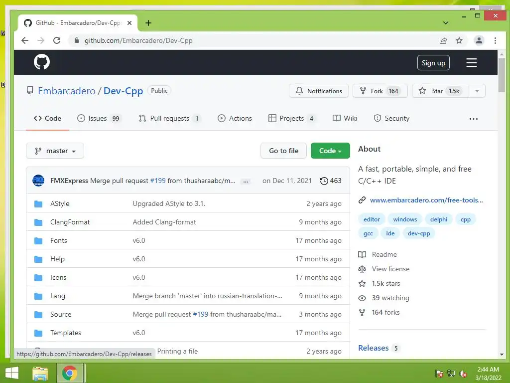Bookmark this tab with the star icon
This screenshot has height=383, width=510.
(459, 40)
